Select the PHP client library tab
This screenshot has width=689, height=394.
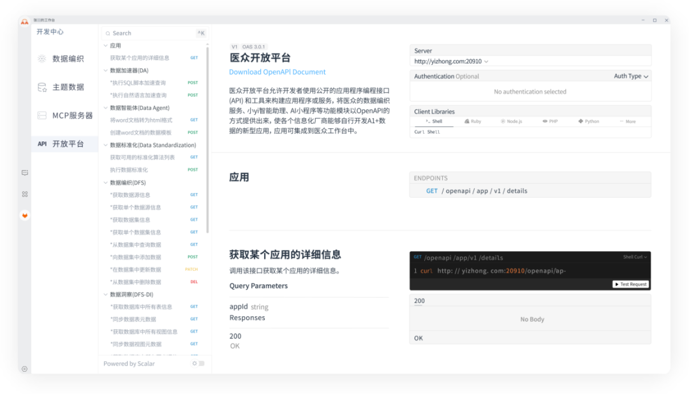coord(550,122)
